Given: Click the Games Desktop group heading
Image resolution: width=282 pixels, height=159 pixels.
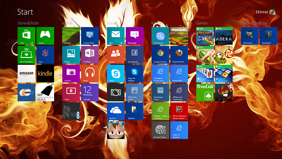Looking at the screenshot, I should tap(254, 23).
